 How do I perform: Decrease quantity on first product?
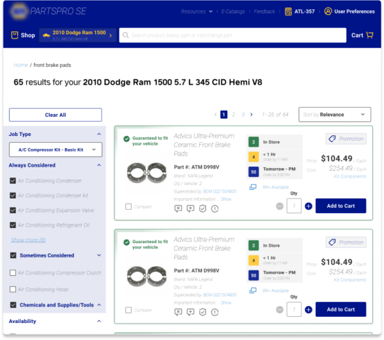[x=280, y=206]
